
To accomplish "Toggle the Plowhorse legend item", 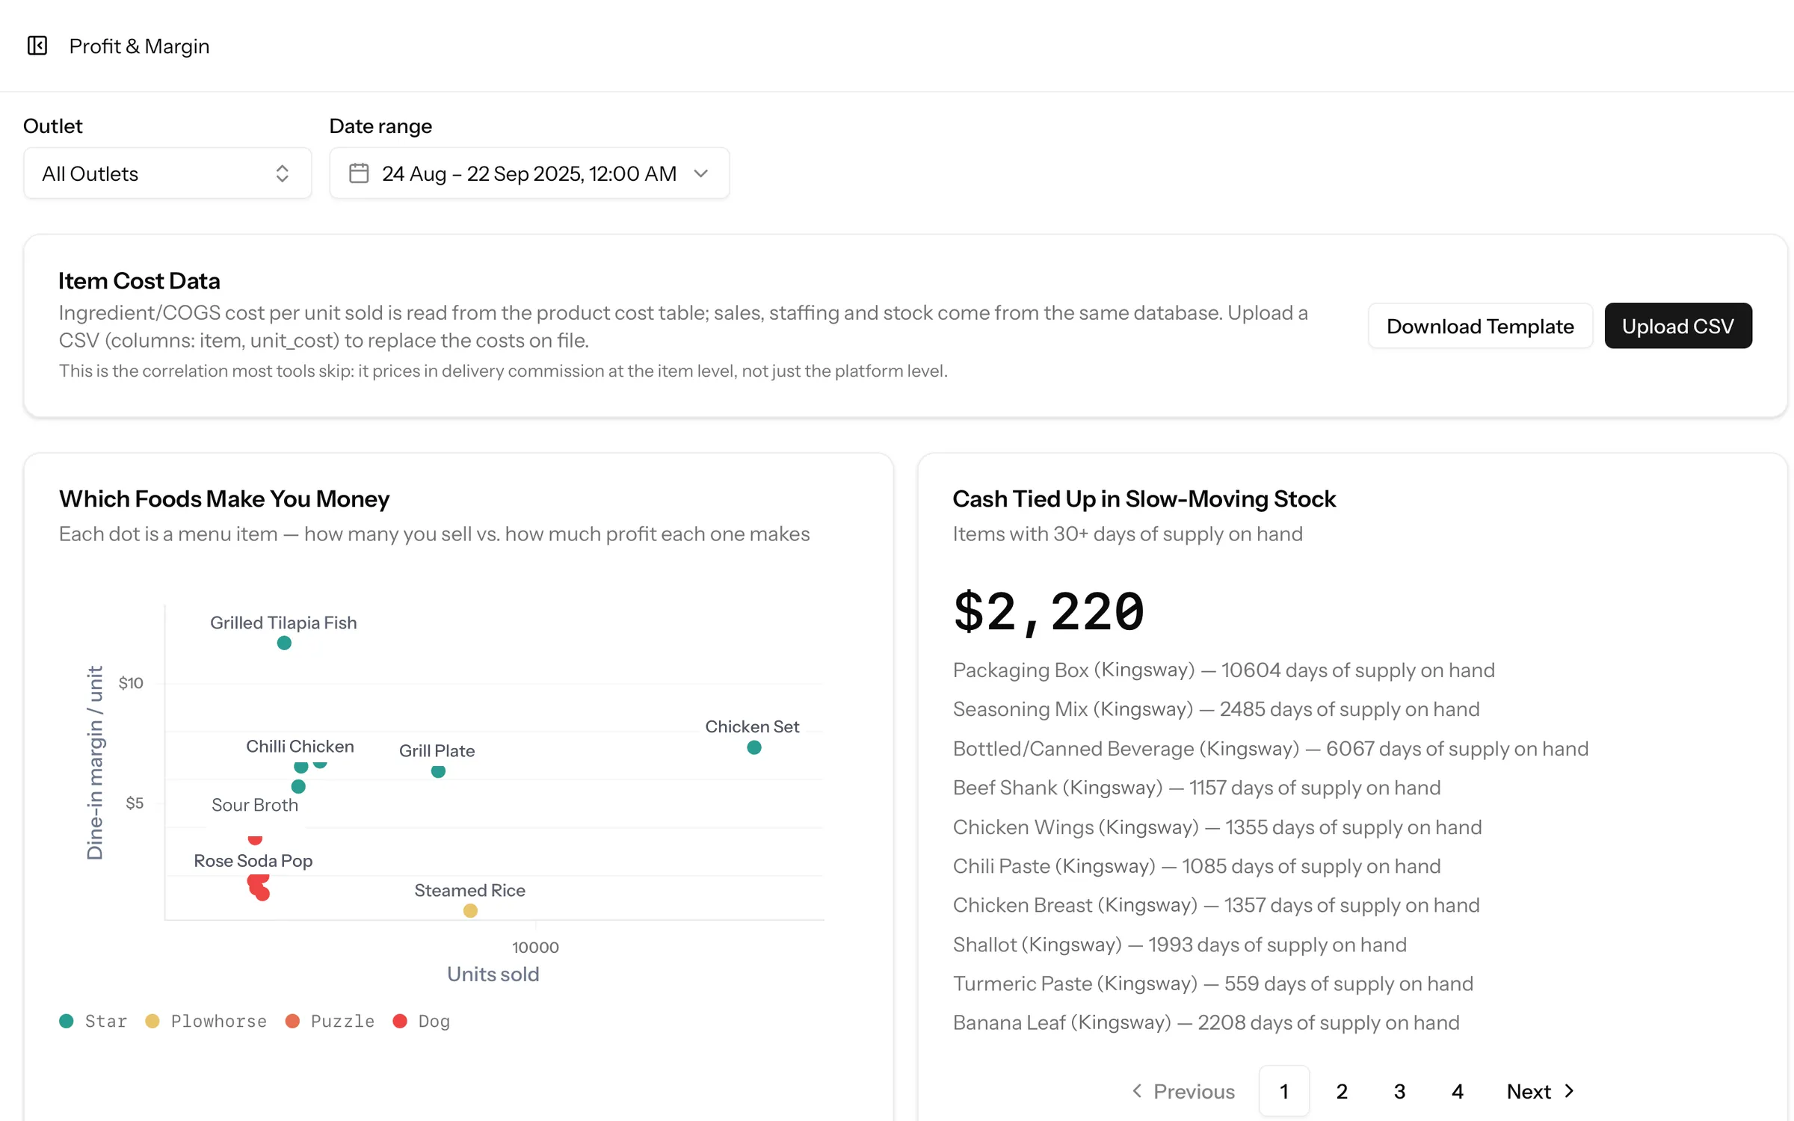I will click(x=206, y=1021).
